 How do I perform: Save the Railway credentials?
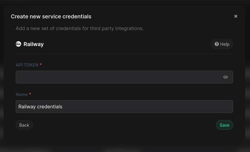224,125
